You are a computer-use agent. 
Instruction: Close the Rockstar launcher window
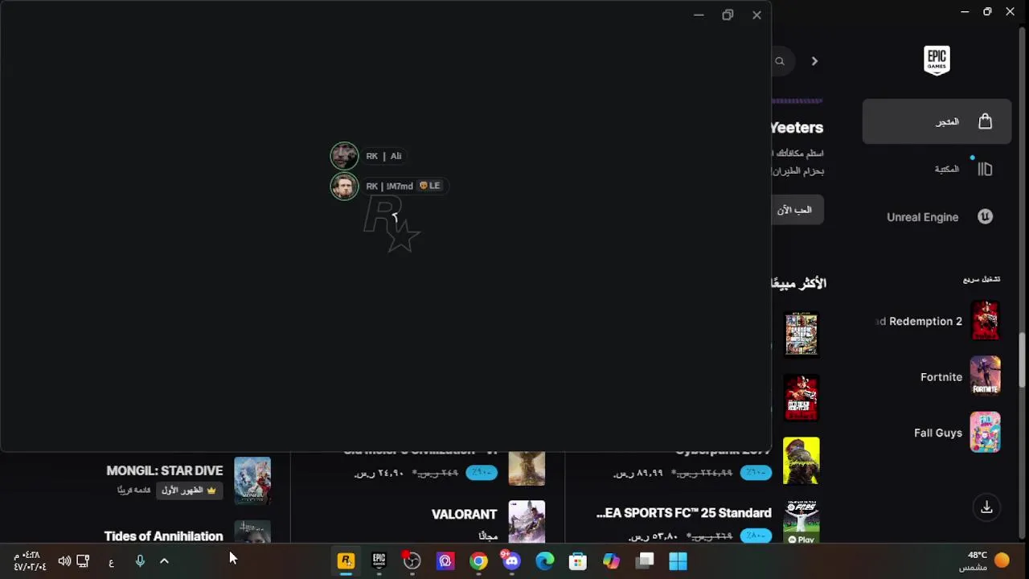tap(756, 14)
